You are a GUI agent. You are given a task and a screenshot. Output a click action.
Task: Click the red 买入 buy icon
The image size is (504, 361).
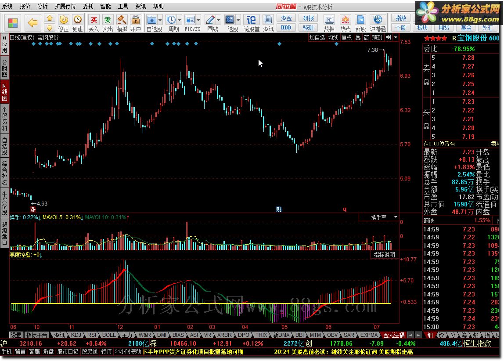[x=94, y=20]
